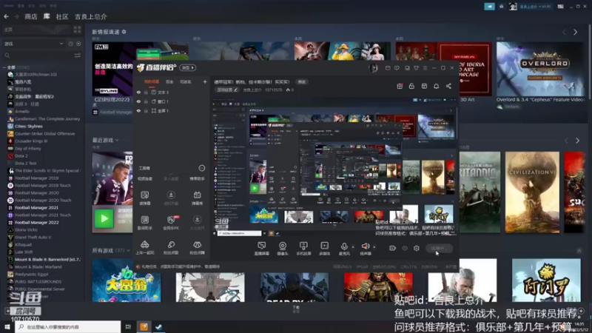Image resolution: width=592 pixels, height=333 pixels.
Task: Switch Steam library to grid view icon
Action: tap(78, 30)
